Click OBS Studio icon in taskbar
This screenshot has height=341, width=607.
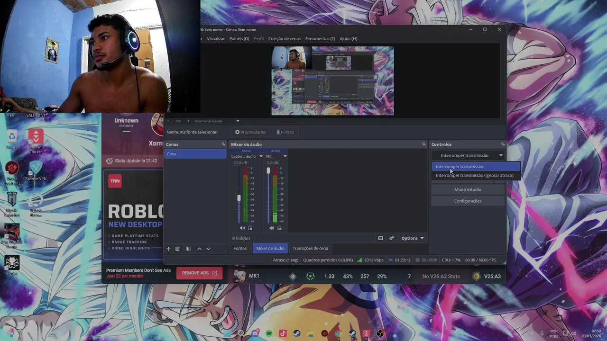[x=380, y=333]
